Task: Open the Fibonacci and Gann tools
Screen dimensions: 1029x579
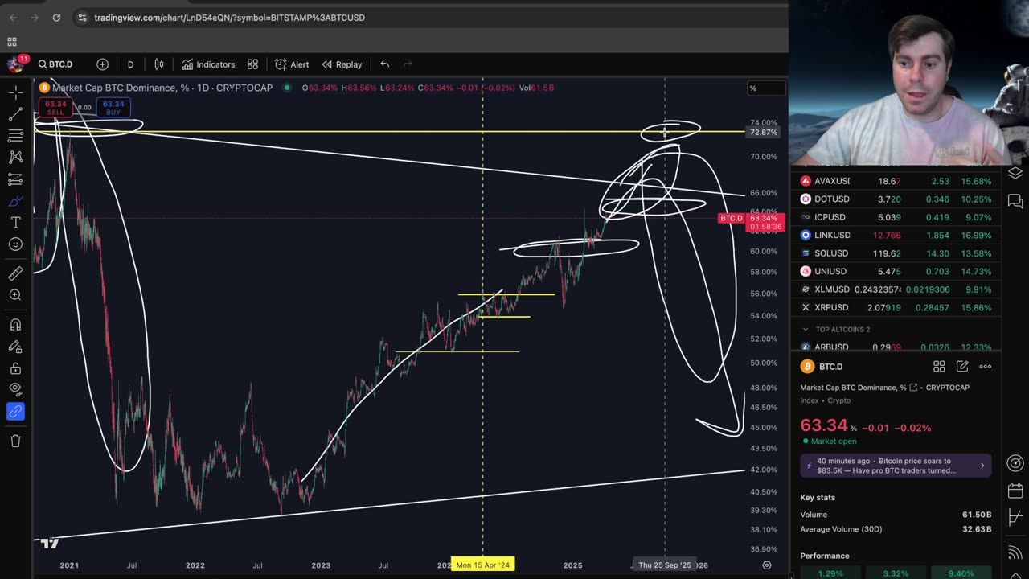Action: (x=15, y=136)
